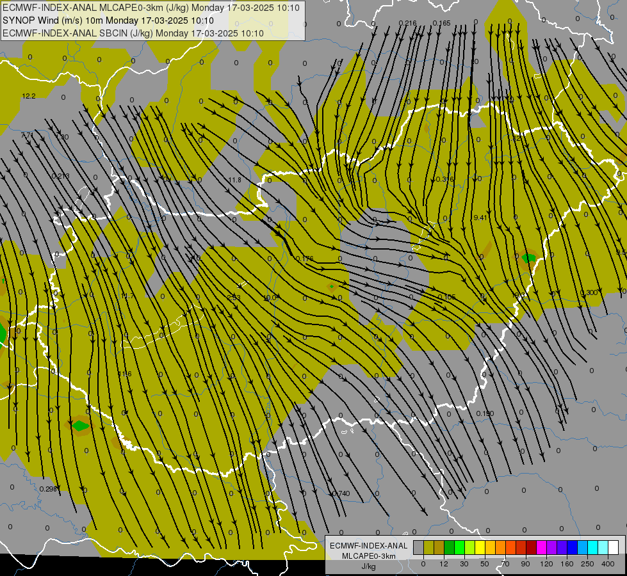Viewport: 627px width, 576px height.
Task: Pick the dark red legend swatch after 90
Action: tap(532, 547)
